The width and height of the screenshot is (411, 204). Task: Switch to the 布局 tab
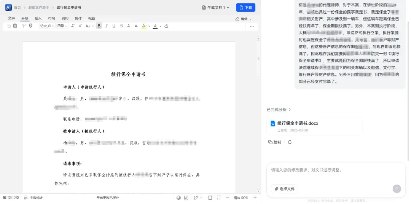52,18
